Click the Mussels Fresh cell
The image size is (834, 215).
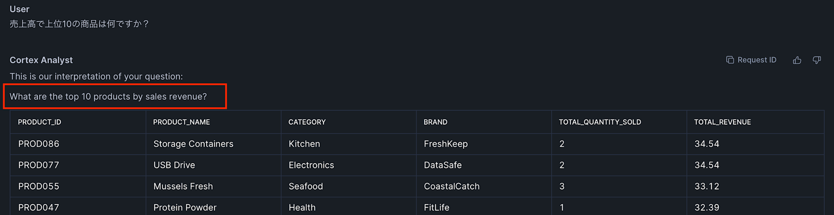(x=214, y=186)
